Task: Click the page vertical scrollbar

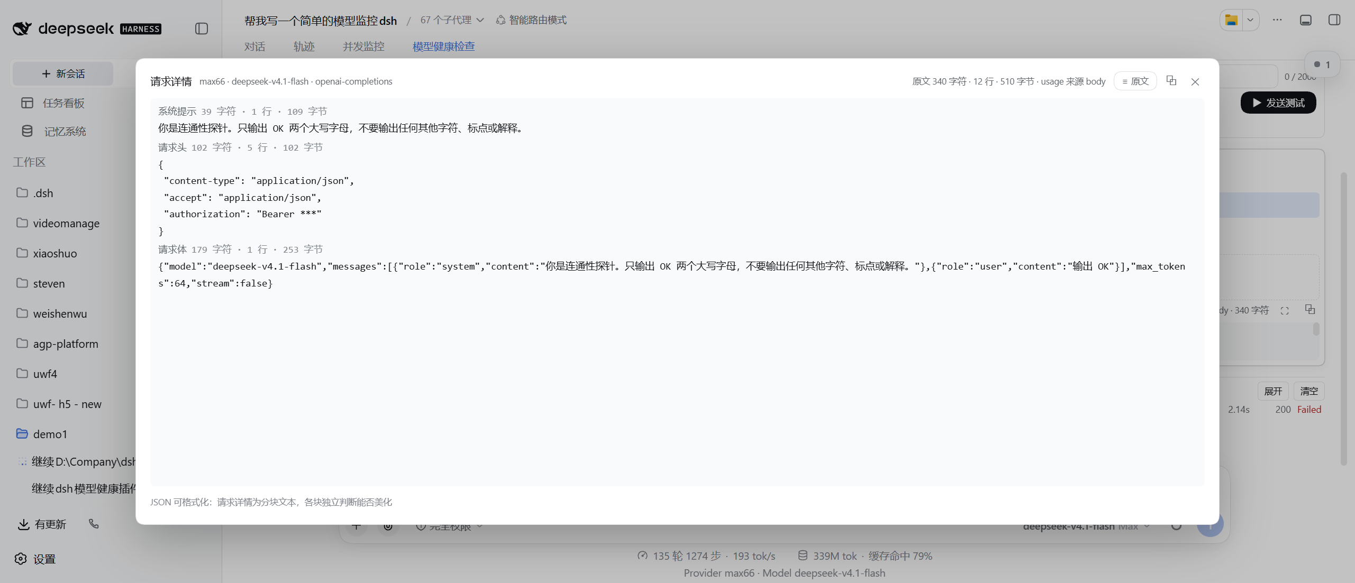Action: pos(1344,319)
